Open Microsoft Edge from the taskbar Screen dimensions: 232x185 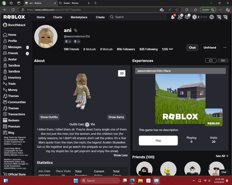[x=132, y=181]
